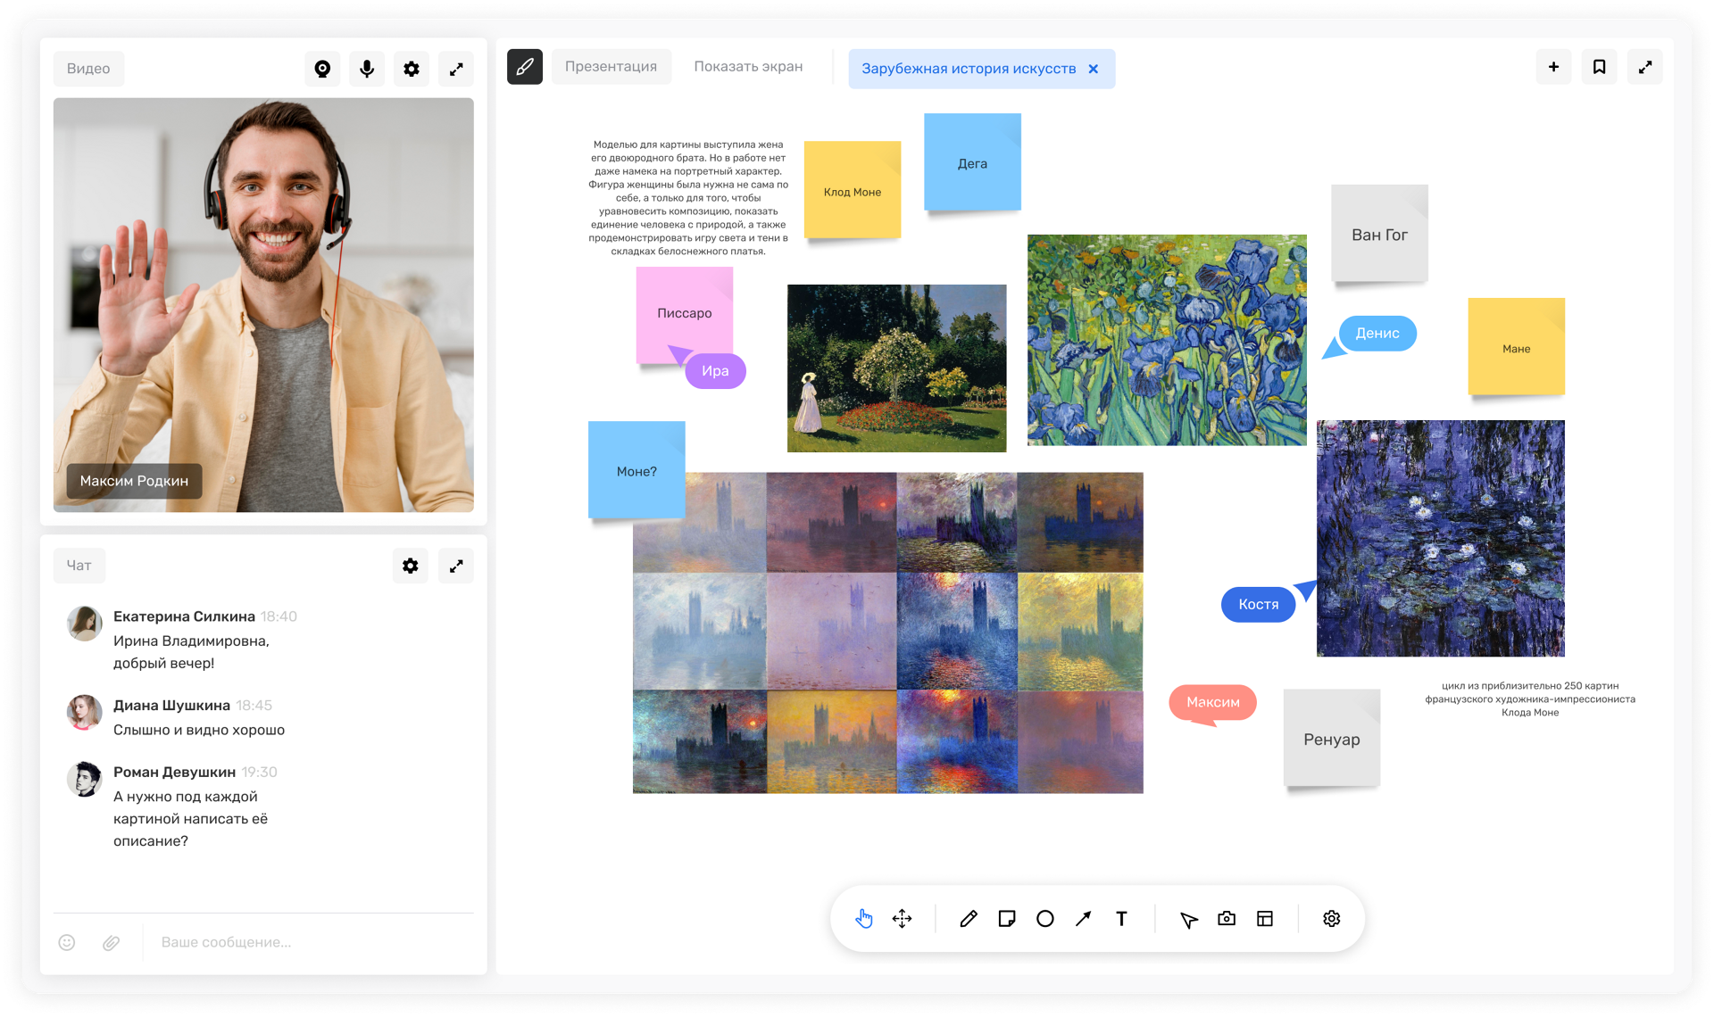Select the text tool
This screenshot has width=1714, height=1017.
1122,919
